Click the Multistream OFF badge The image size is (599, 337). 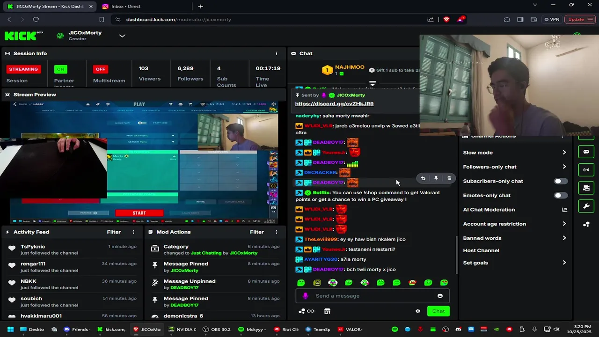[100, 69]
